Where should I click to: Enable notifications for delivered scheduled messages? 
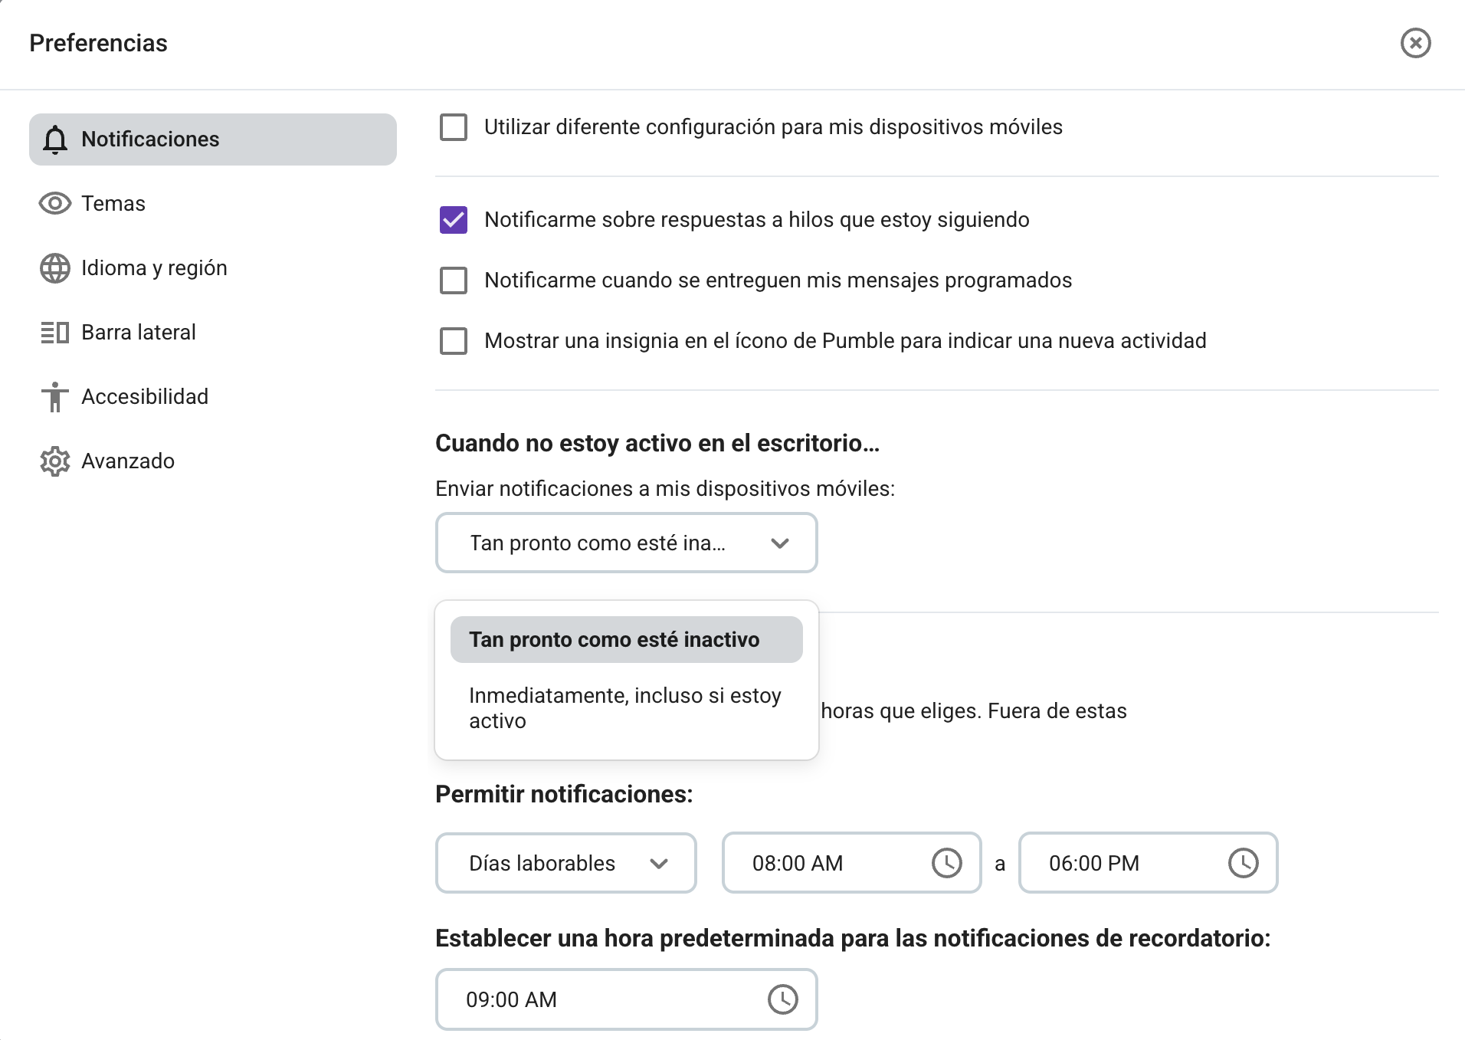(454, 281)
